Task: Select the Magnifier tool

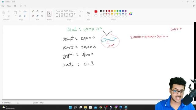Action: pyautogui.click(x=42, y=16)
